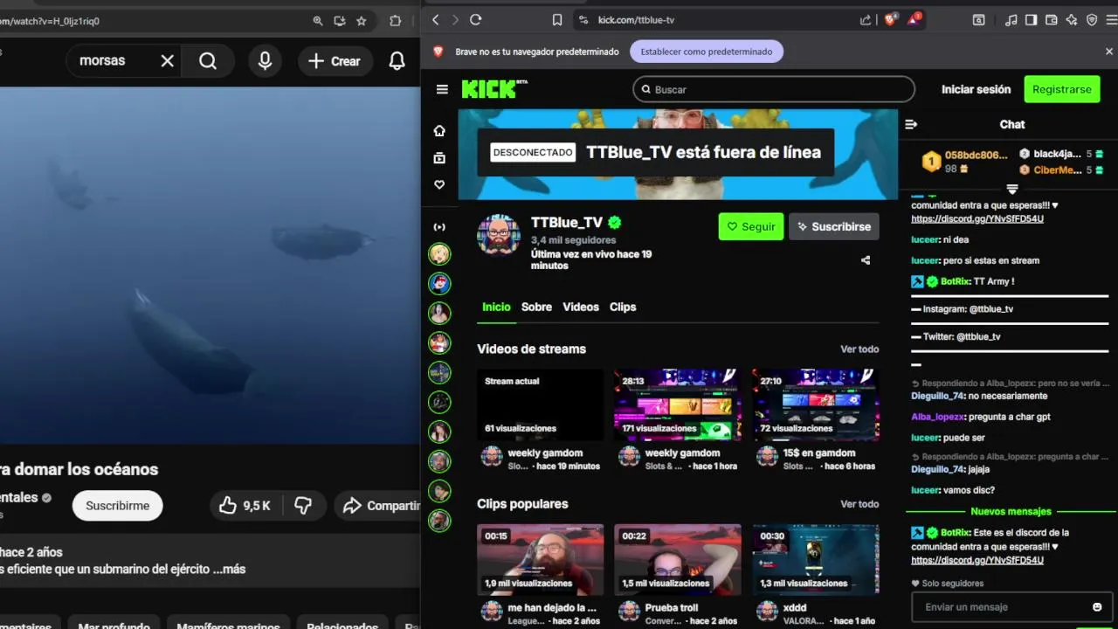Star bookmark the YouTube page
The width and height of the screenshot is (1118, 629).
coord(362,20)
